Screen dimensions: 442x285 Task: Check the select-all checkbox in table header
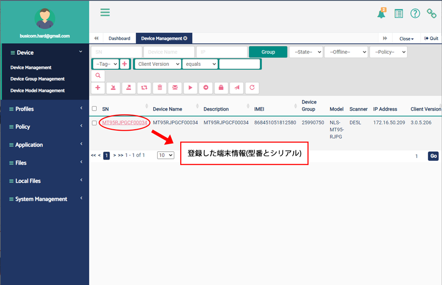(94, 109)
